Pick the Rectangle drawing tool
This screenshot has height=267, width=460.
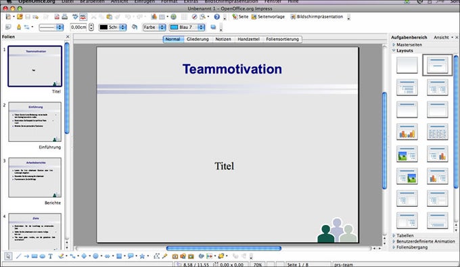pyautogui.click(x=34, y=256)
